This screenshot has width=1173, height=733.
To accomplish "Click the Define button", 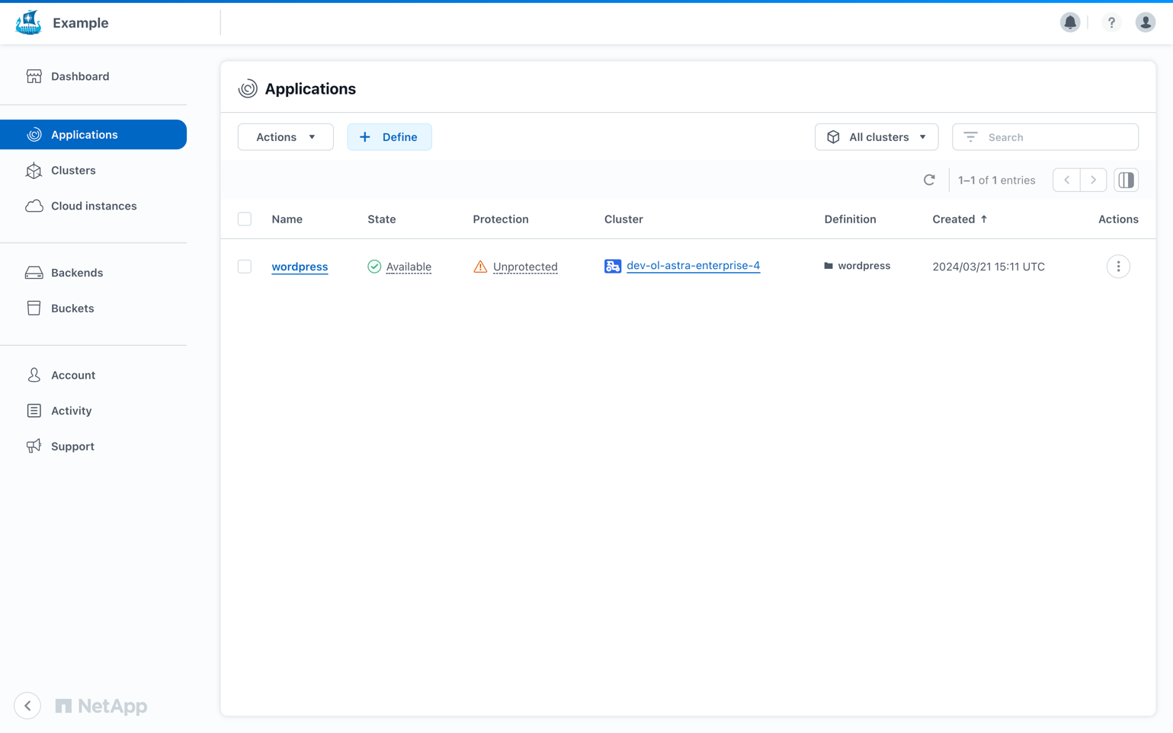I will point(389,137).
